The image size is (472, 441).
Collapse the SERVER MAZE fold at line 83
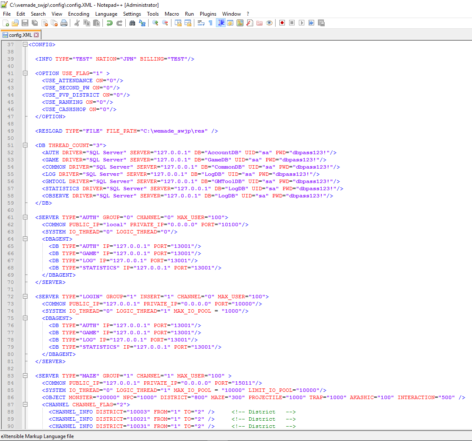coord(25,376)
